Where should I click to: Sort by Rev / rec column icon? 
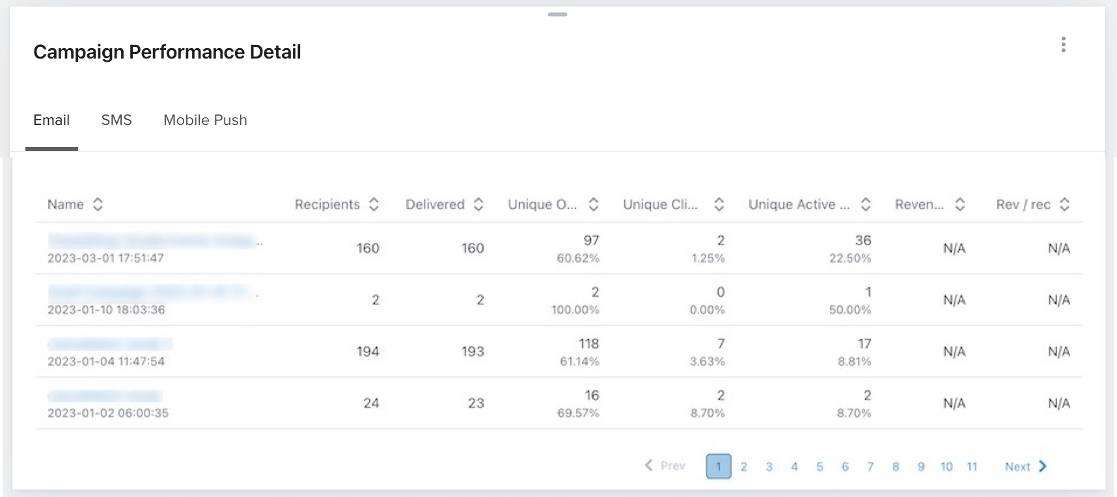(1064, 204)
